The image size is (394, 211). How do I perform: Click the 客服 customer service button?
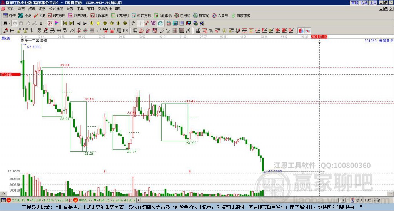click(x=354, y=3)
